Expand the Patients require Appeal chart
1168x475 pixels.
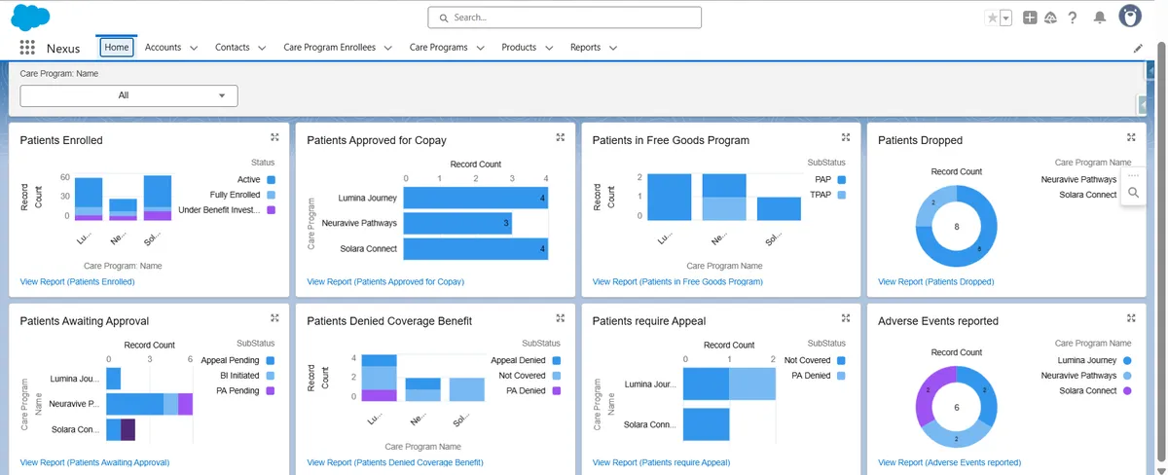pyautogui.click(x=846, y=317)
